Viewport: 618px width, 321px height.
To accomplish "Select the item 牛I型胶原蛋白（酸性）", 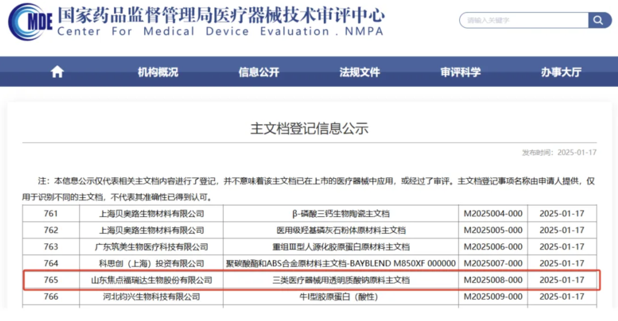I will pyautogui.click(x=339, y=297).
